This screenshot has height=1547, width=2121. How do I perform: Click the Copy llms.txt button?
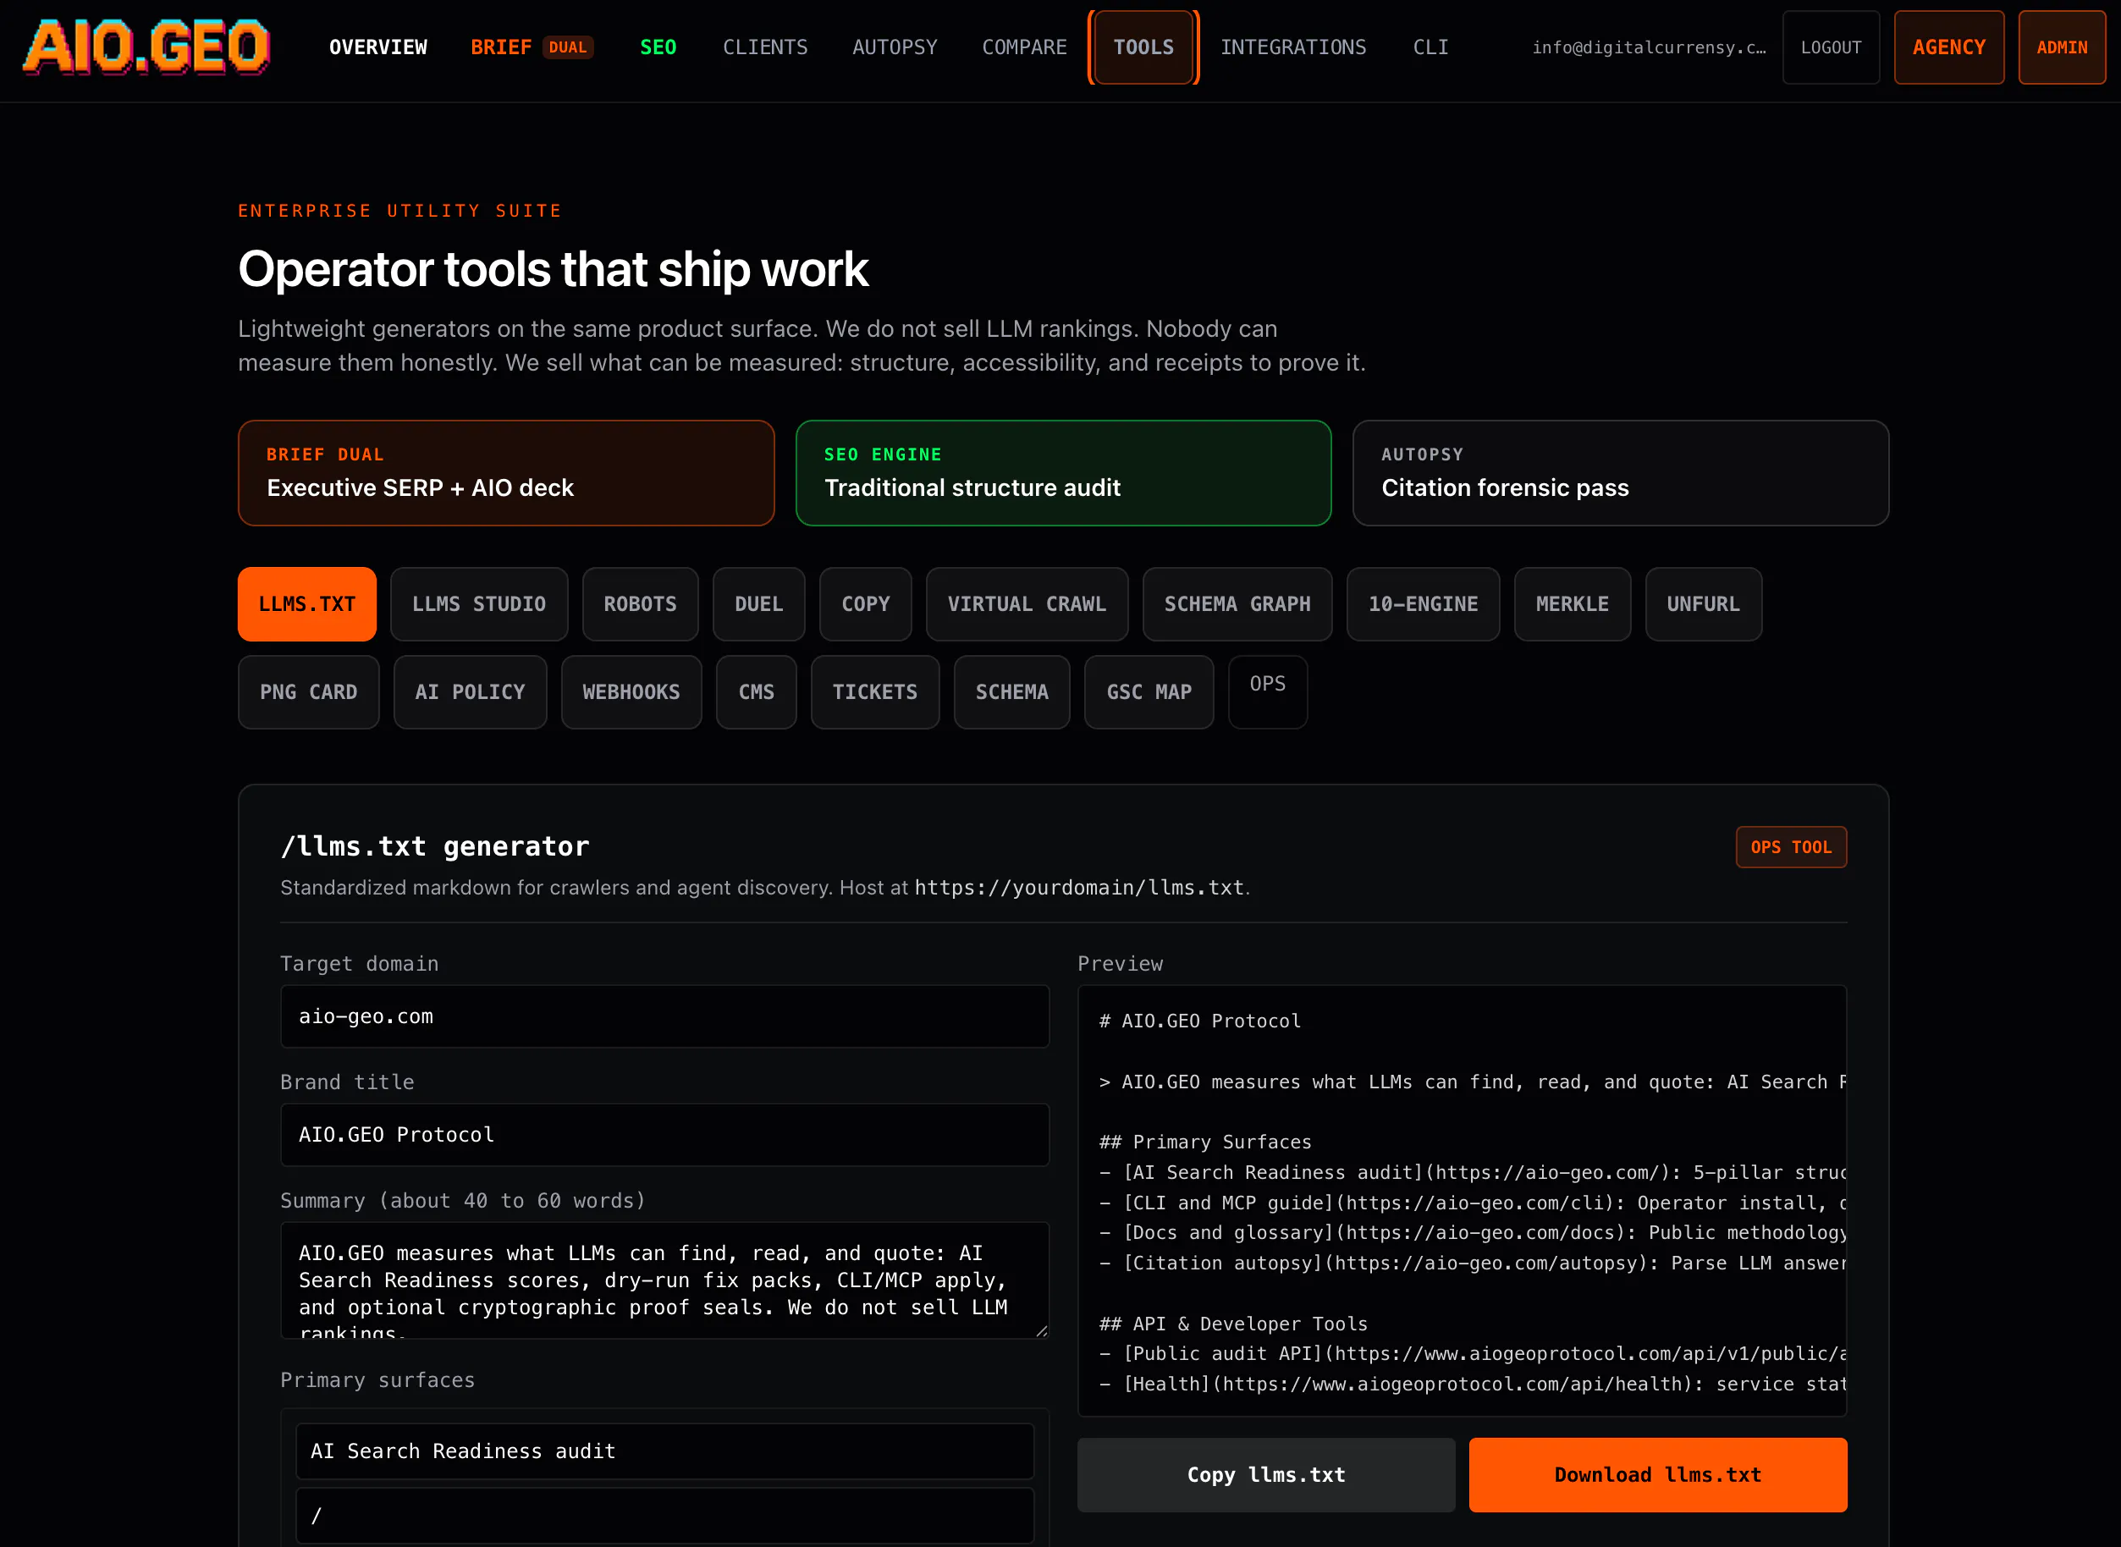coord(1266,1475)
